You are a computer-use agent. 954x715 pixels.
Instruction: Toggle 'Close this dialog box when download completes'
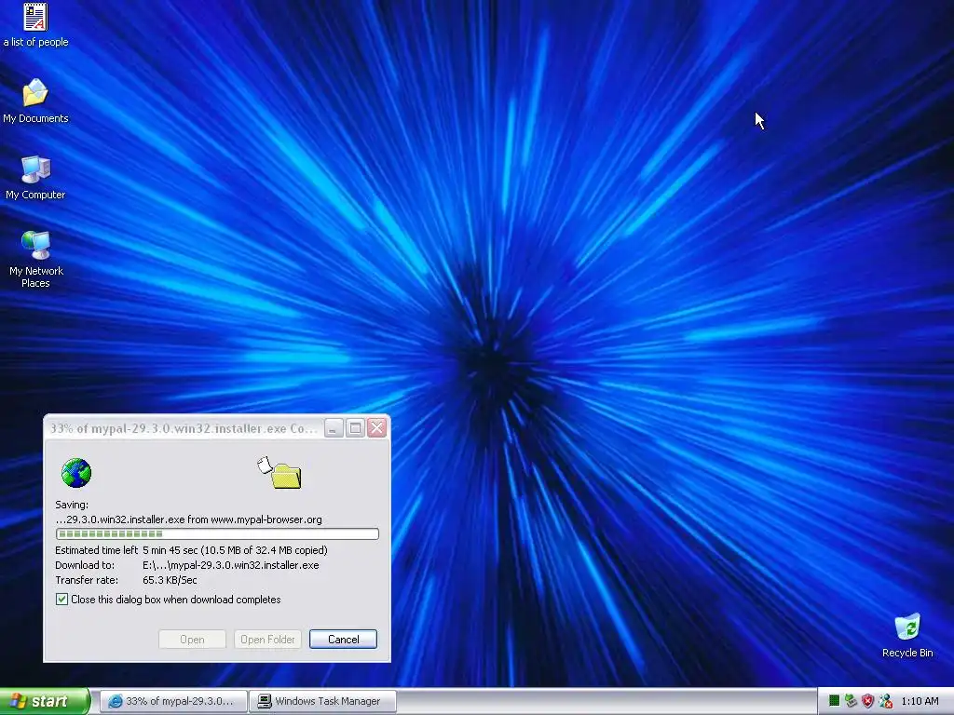[x=168, y=600]
